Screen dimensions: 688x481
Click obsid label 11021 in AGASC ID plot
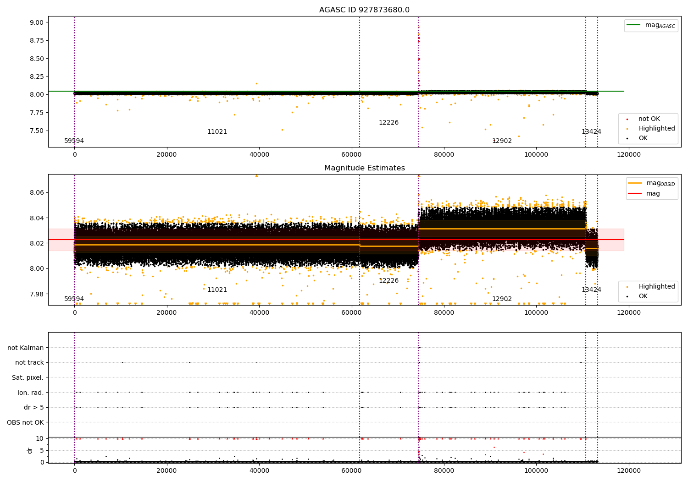[217, 132]
